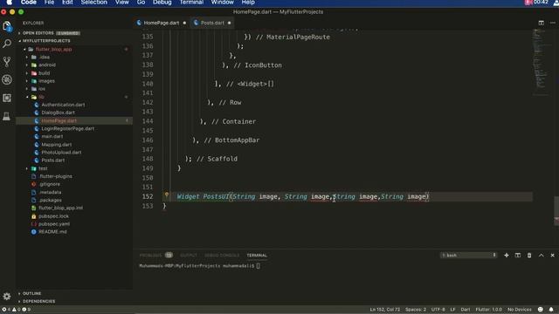
Task: Close the terminal panel with X
Action: (x=553, y=256)
